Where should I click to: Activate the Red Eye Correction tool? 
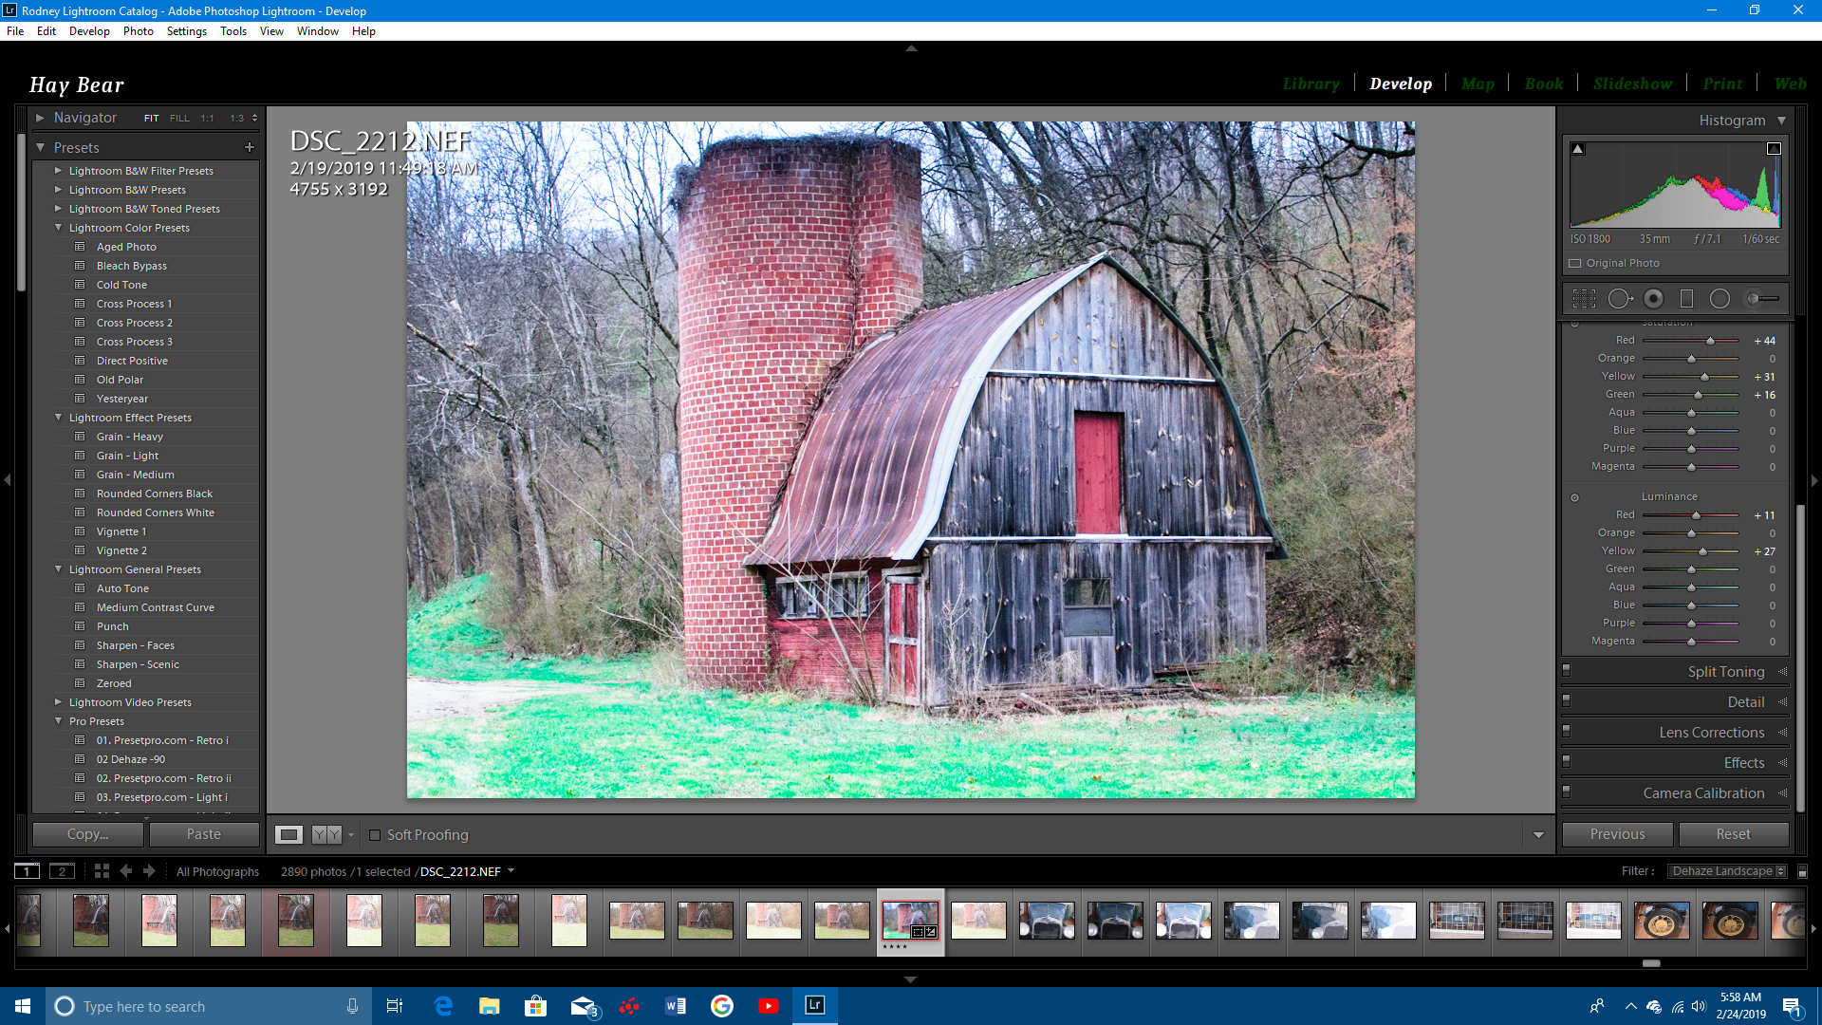(1653, 299)
